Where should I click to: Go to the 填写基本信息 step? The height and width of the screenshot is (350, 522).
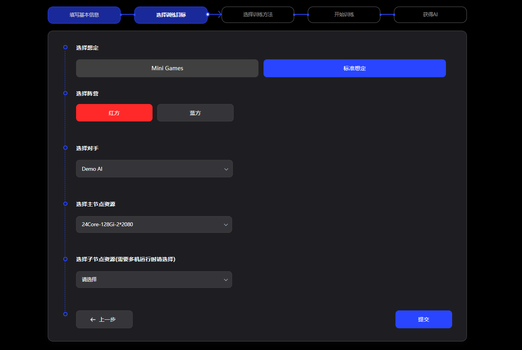[84, 15]
